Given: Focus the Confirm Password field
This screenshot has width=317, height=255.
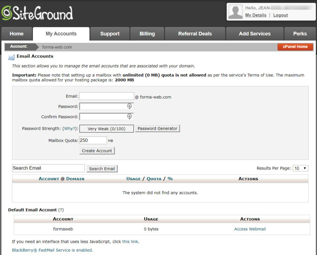Looking at the screenshot, I should click(106, 117).
